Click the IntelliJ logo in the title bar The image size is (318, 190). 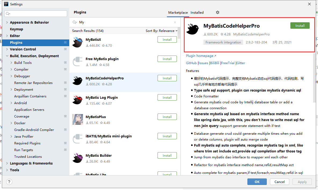(6, 4)
